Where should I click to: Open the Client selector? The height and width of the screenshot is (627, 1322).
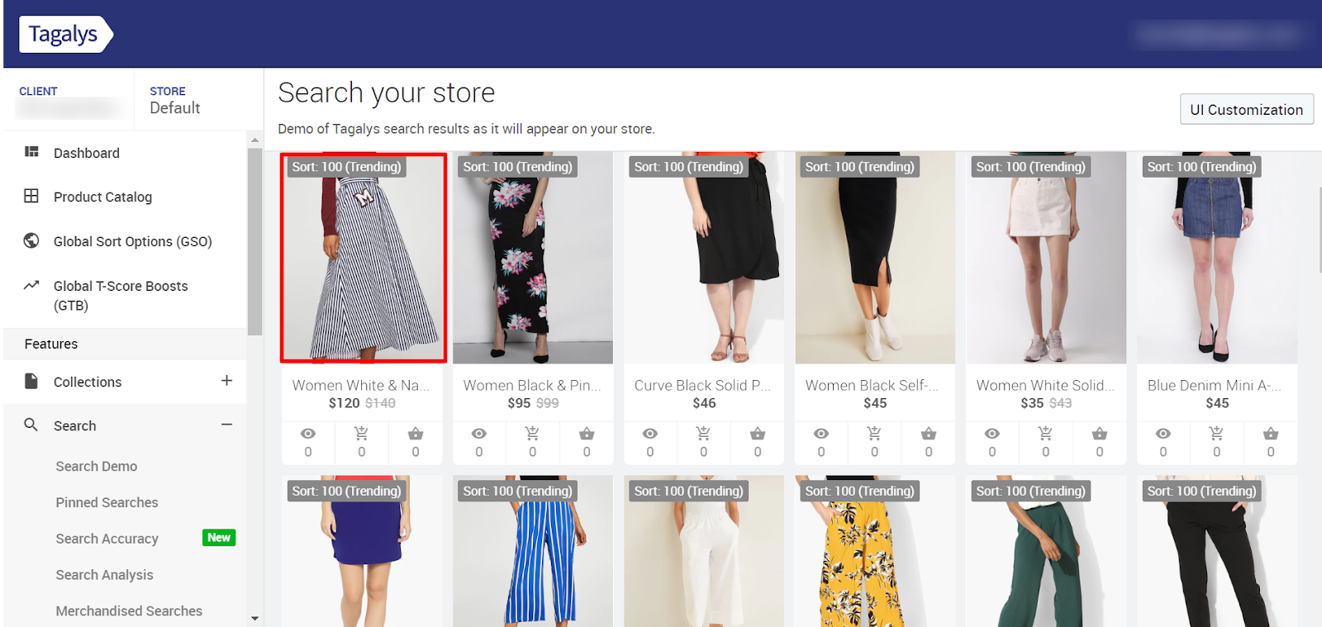[69, 100]
